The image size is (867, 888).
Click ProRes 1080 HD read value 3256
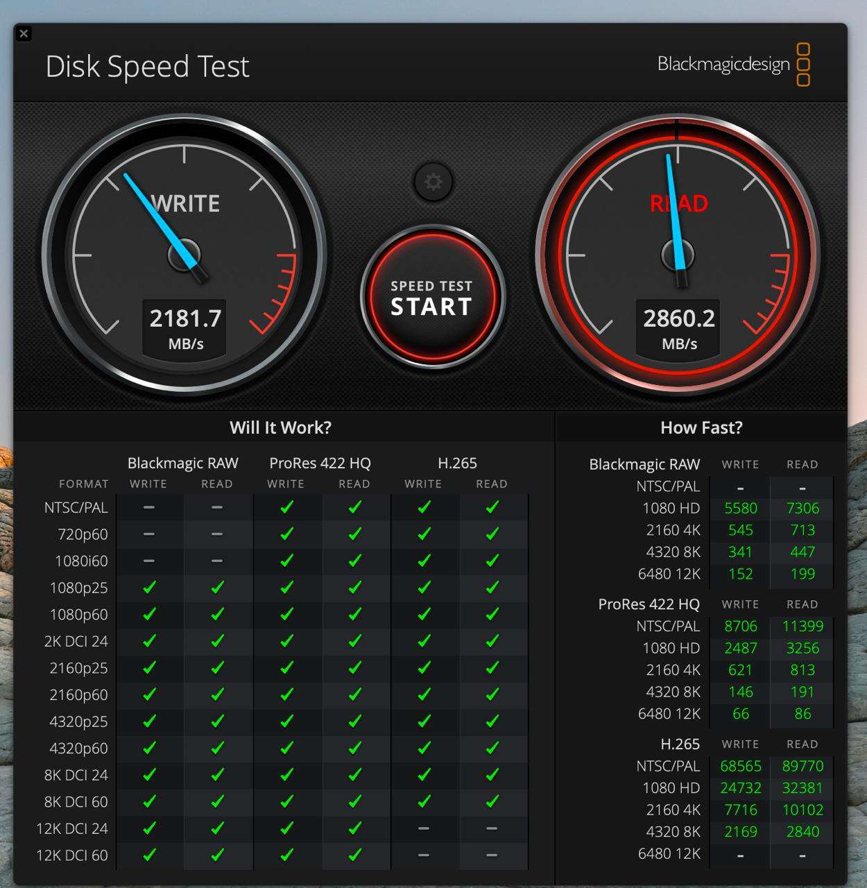coord(802,648)
